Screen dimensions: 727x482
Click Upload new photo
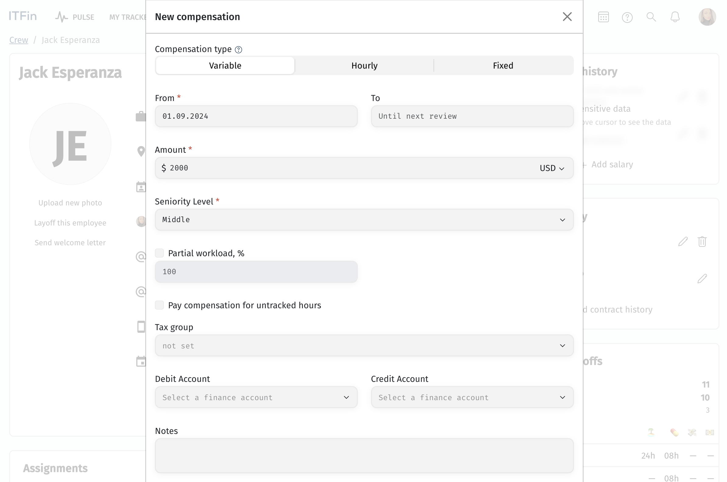[70, 203]
